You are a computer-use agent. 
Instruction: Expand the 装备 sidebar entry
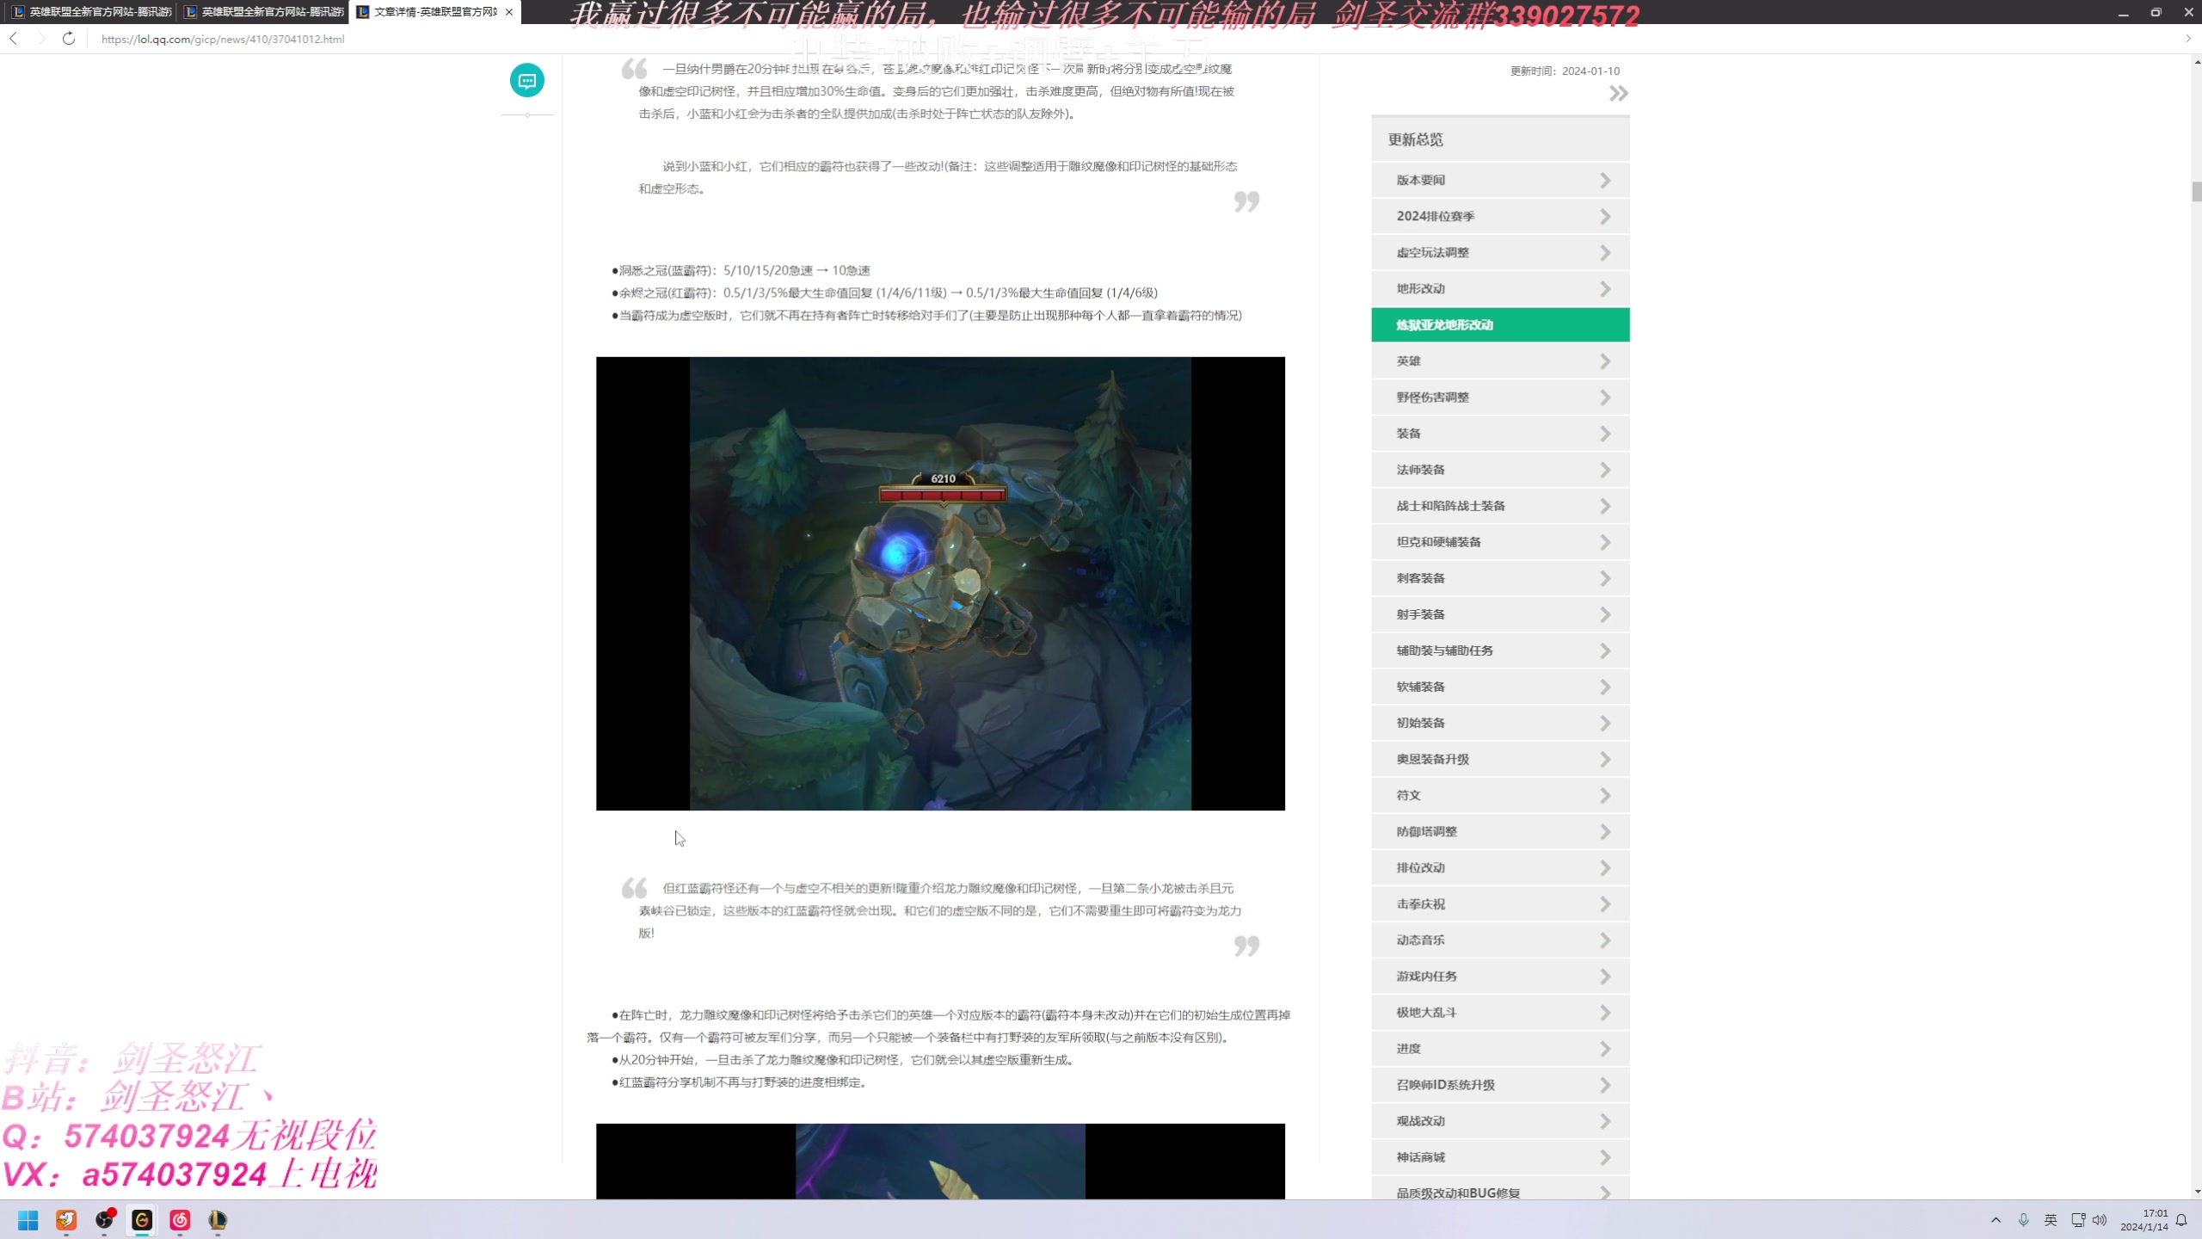pyautogui.click(x=1500, y=434)
